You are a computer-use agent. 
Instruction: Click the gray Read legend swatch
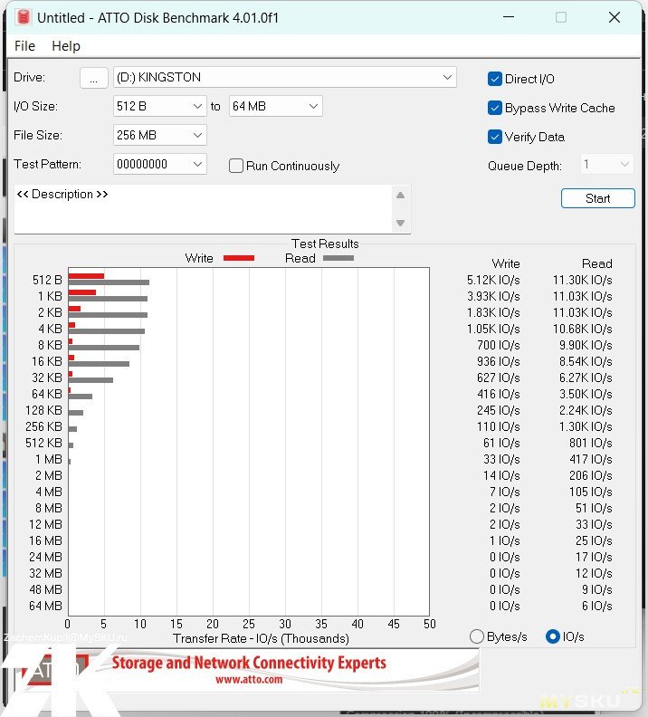[x=338, y=258]
